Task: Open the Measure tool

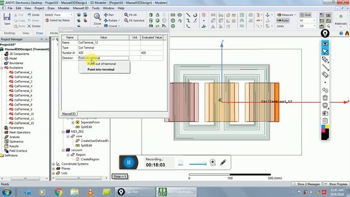Action: tap(286, 15)
